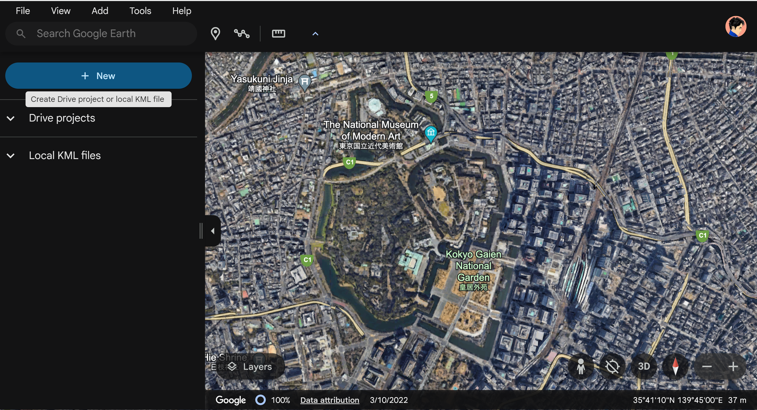Zoom out with the minus icon
The width and height of the screenshot is (757, 410).
point(707,367)
